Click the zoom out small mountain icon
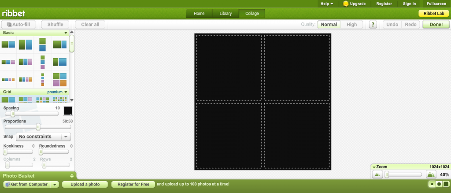 click(x=377, y=174)
